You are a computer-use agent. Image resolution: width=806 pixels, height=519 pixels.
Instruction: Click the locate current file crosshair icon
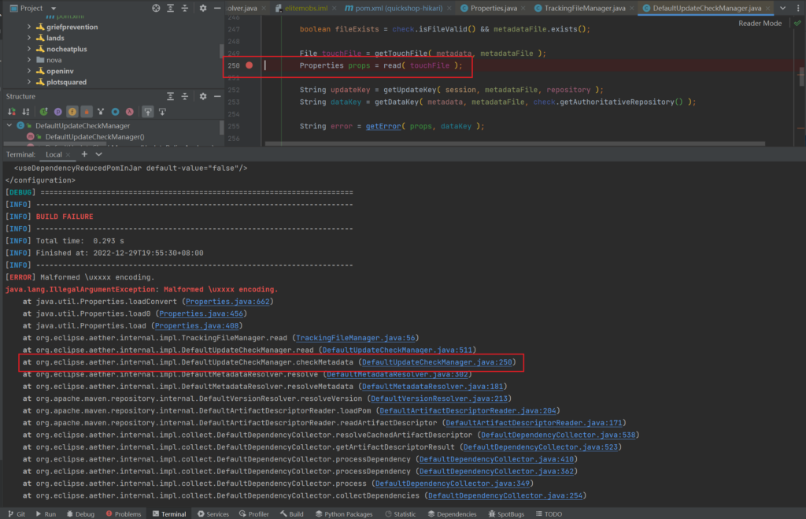click(x=155, y=8)
